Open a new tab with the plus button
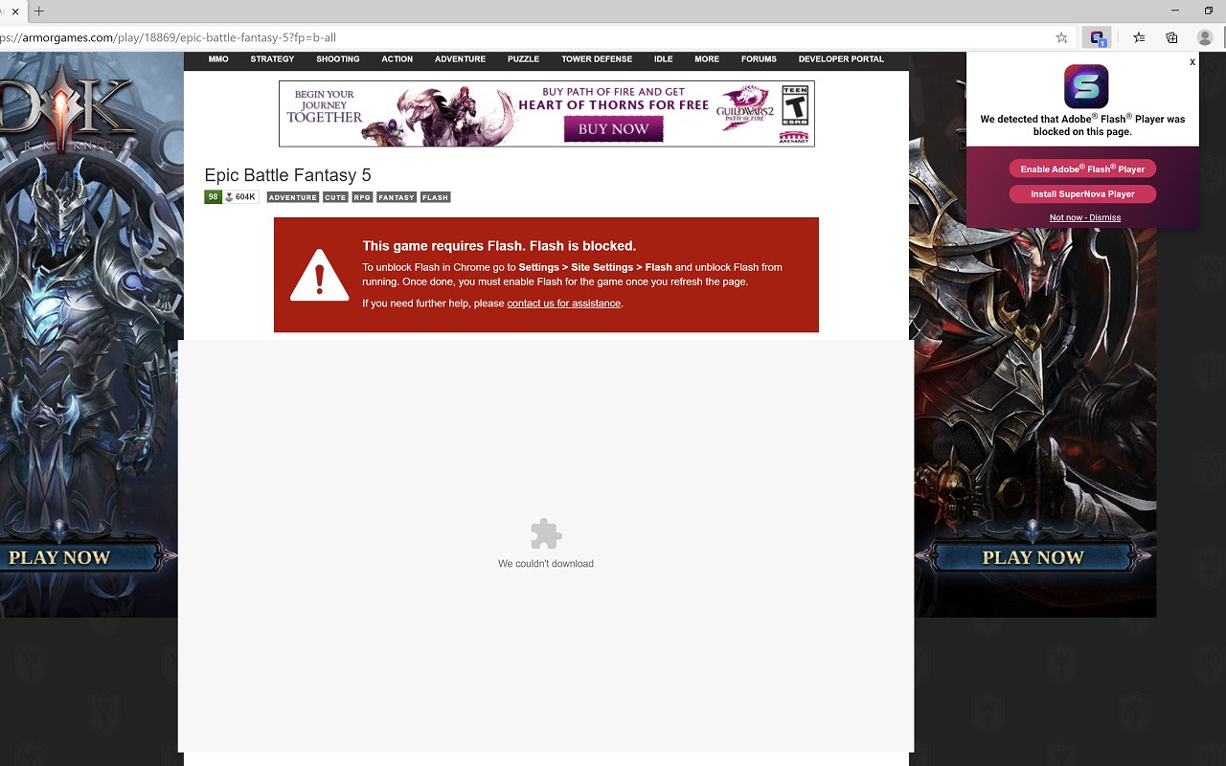1226x766 pixels. pos(39,11)
